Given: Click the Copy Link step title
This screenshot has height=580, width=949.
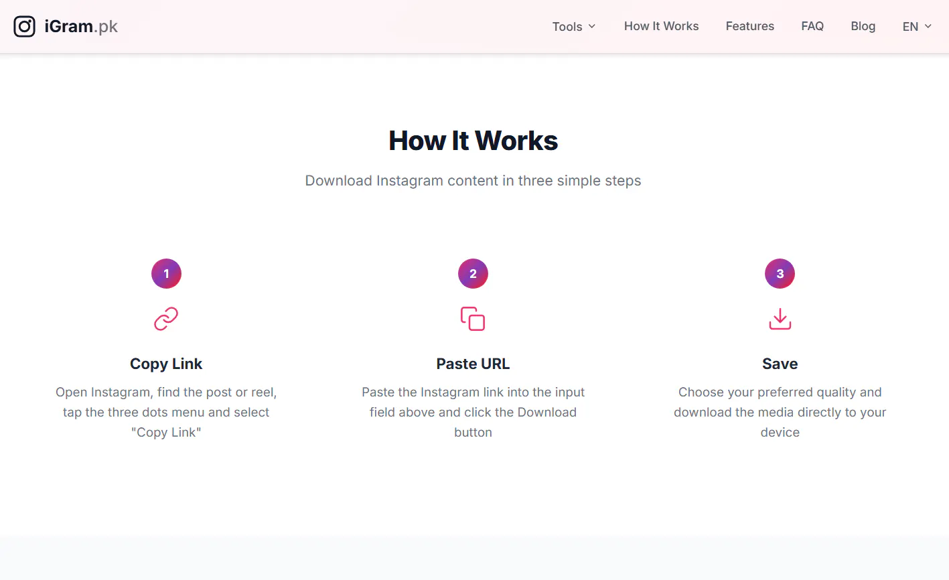Looking at the screenshot, I should [166, 364].
